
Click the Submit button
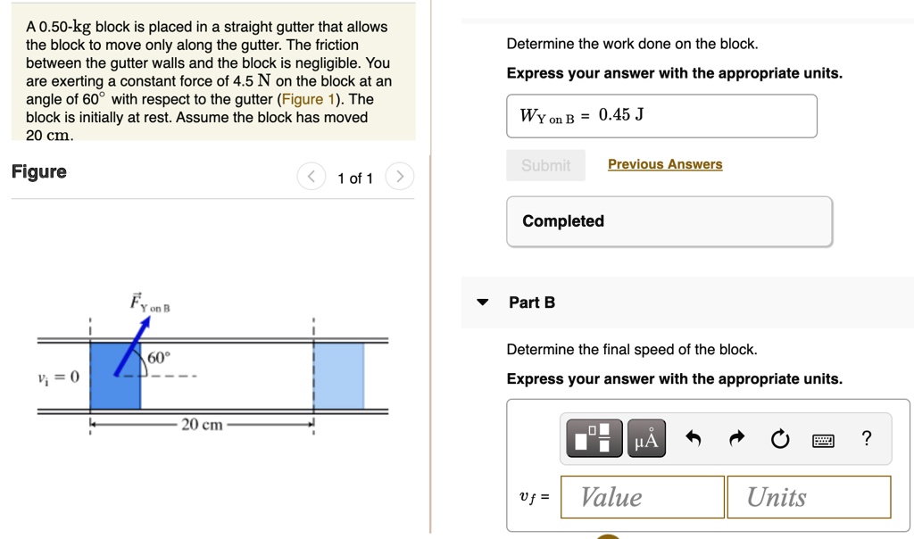click(x=545, y=165)
